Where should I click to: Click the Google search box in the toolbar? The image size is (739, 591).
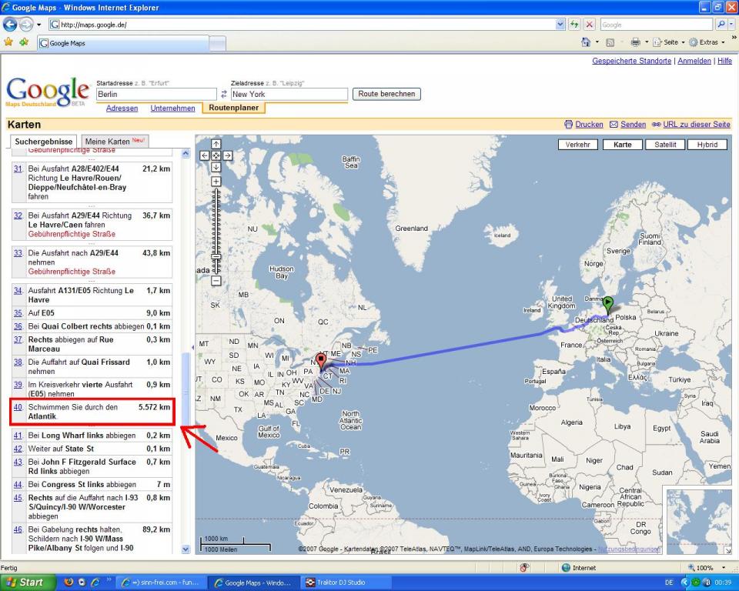click(x=656, y=25)
